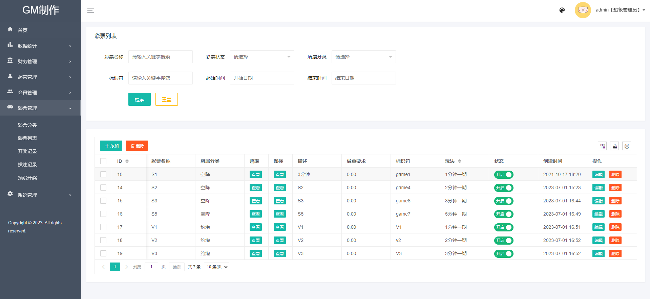Viewport: 650px width, 299px height.
Task: Click the export table icon
Action: [x=614, y=146]
